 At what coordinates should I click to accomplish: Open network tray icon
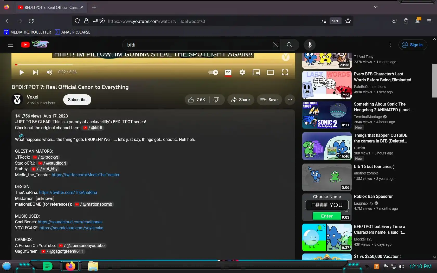394,266
